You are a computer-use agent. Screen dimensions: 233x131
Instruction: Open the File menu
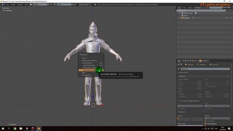point(7,5)
